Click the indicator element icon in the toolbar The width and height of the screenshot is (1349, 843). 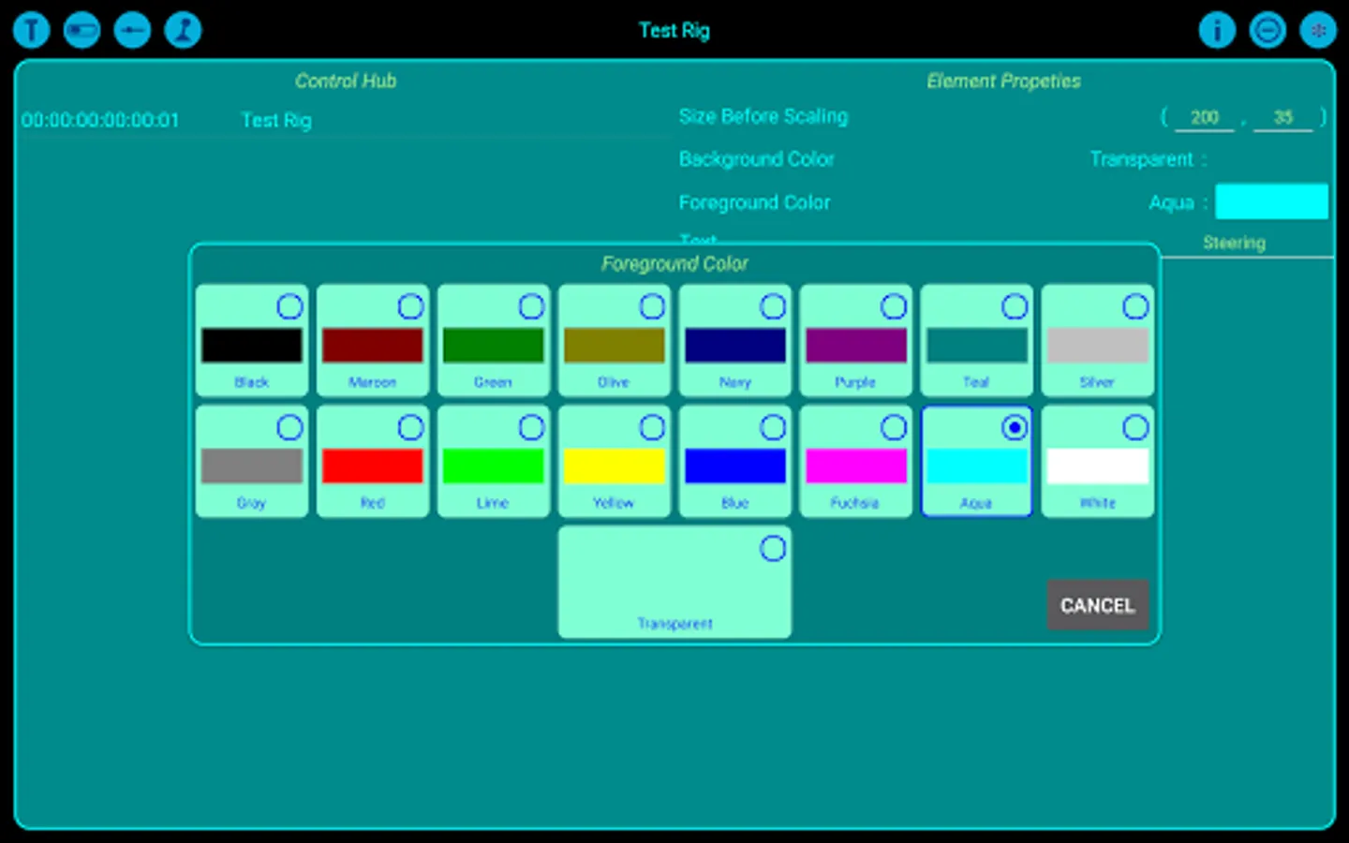click(82, 30)
